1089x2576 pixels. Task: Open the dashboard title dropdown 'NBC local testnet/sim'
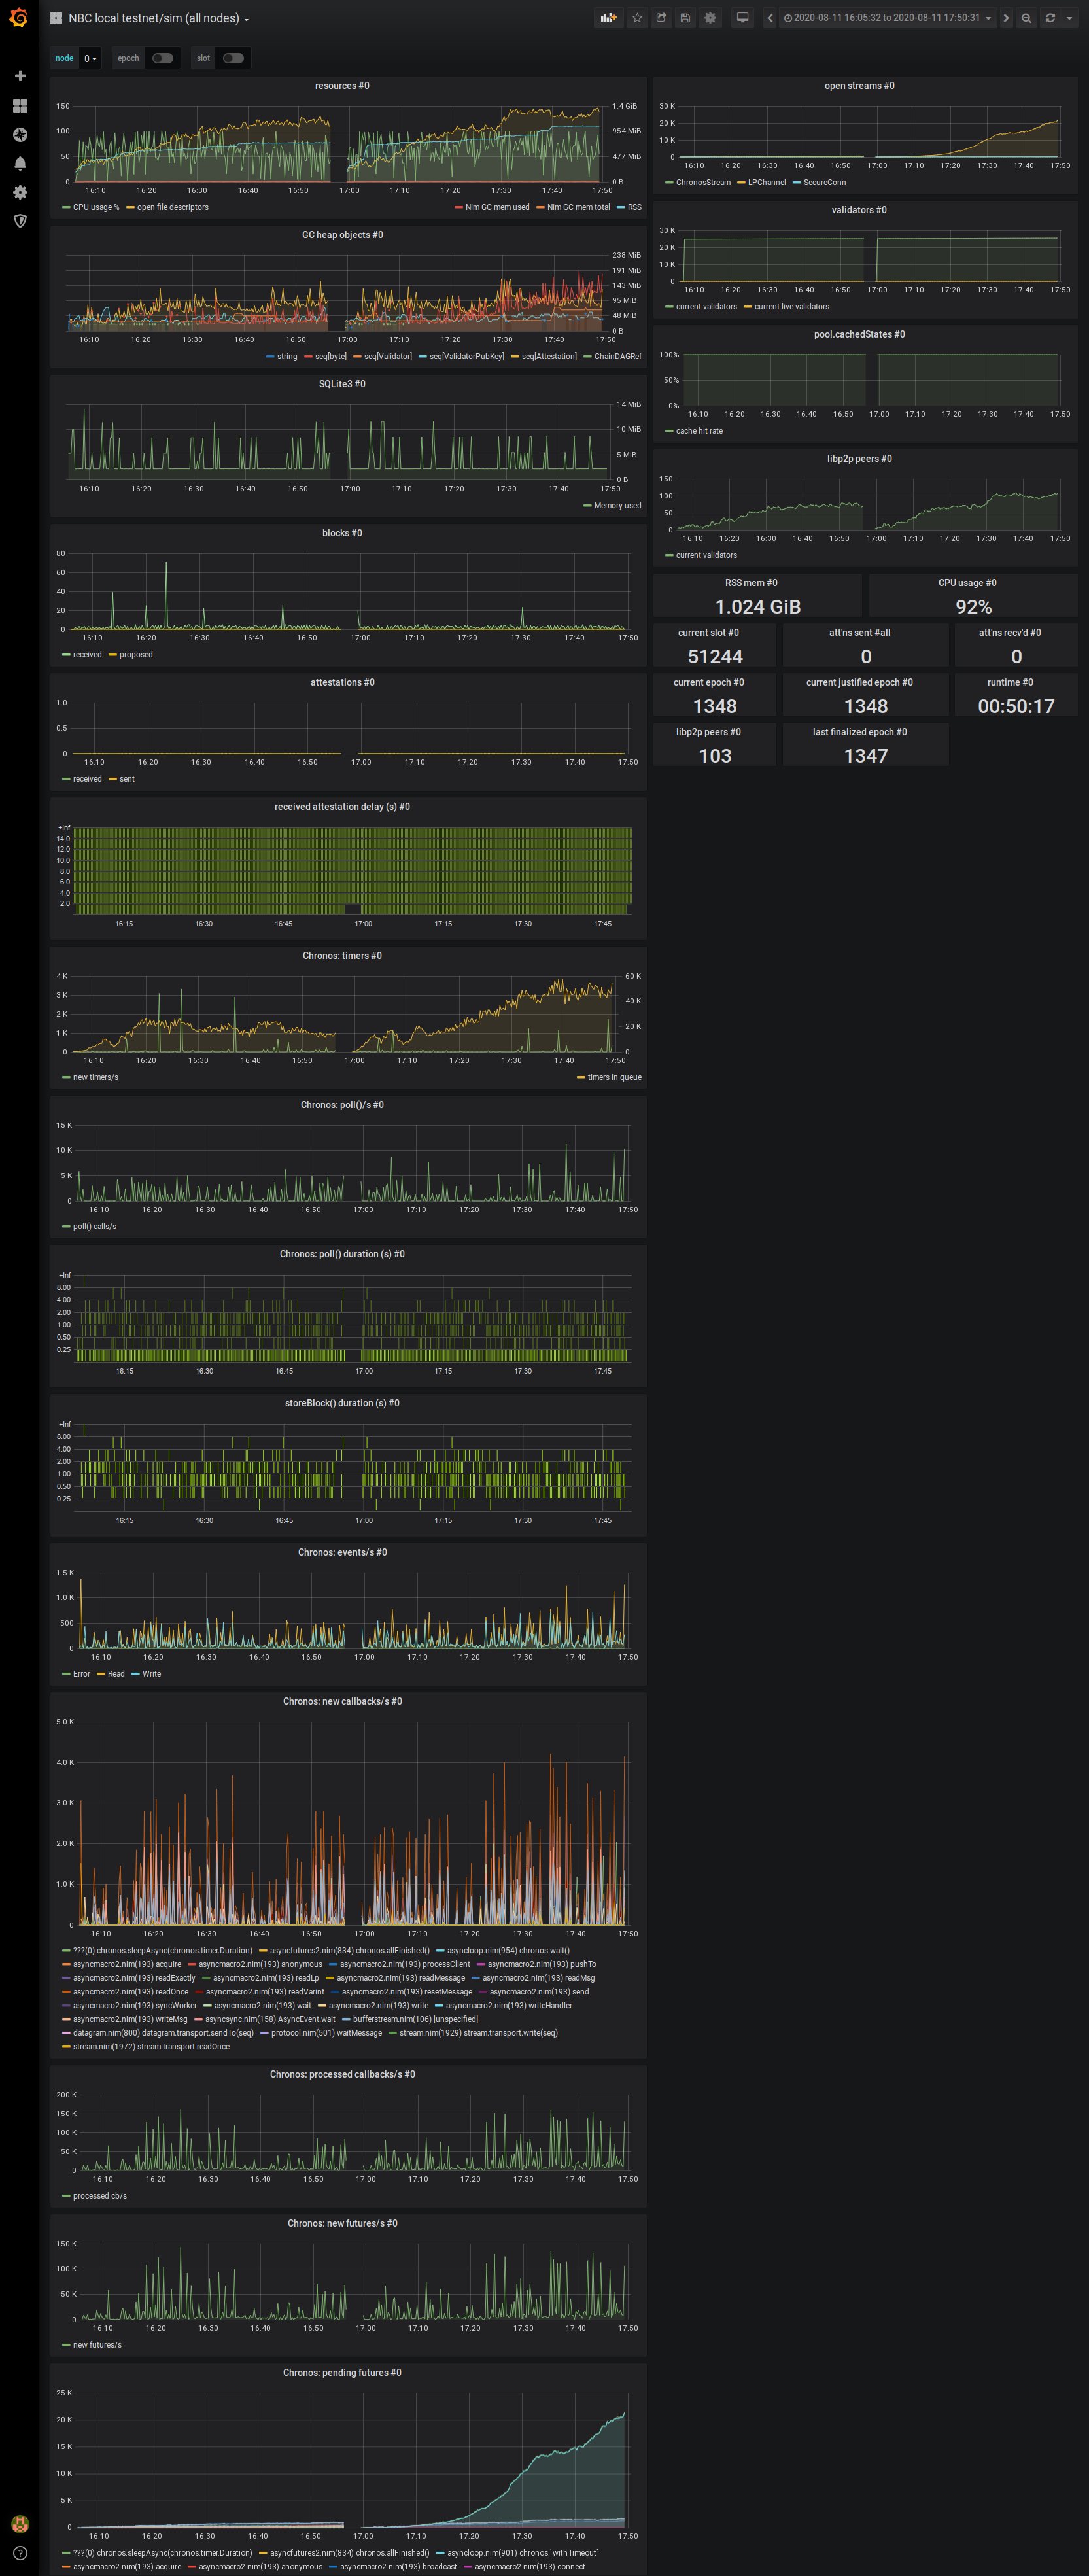click(158, 18)
